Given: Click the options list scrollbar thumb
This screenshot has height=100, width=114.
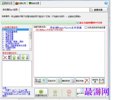Looking at the screenshot, I should pyautogui.click(x=30, y=35).
